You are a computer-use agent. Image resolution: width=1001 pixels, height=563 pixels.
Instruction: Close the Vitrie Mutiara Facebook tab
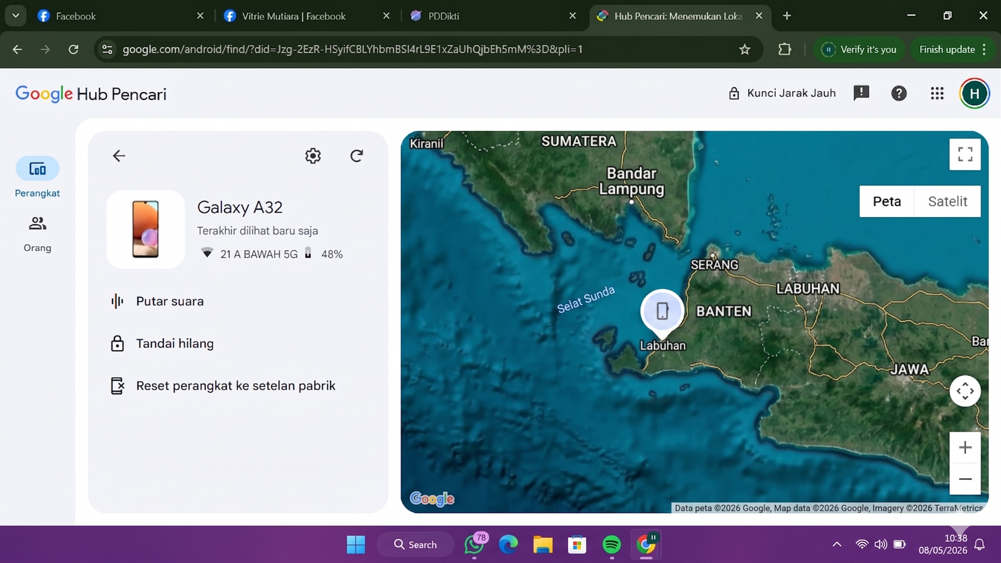[x=386, y=16]
